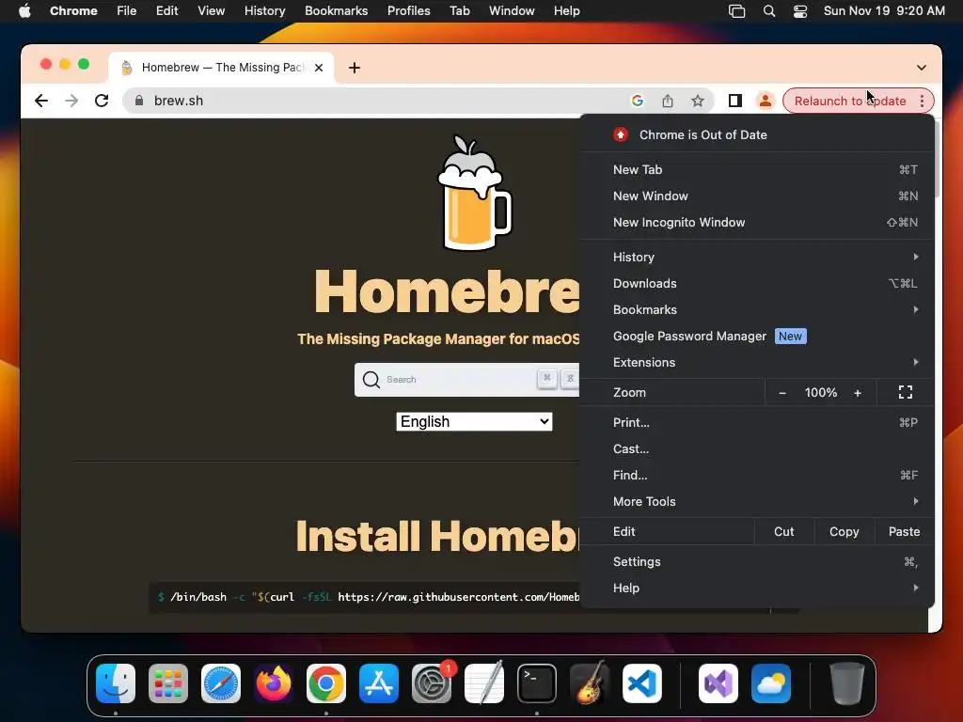The height and width of the screenshot is (722, 963).
Task: Click the Spotlight search icon
Action: pyautogui.click(x=769, y=11)
